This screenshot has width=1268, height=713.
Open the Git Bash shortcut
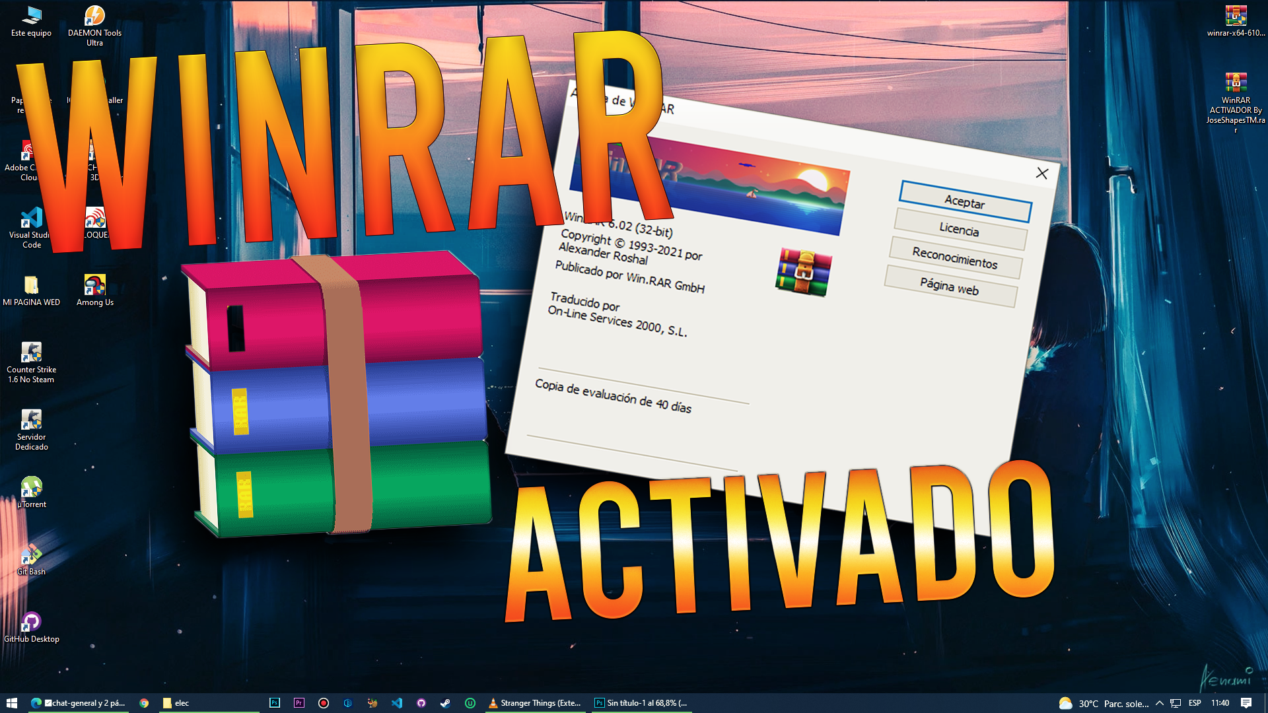[x=31, y=555]
